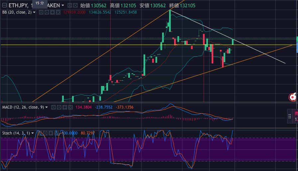Click MACD histogram value 134.3804
298x171 pixels.
pos(83,107)
